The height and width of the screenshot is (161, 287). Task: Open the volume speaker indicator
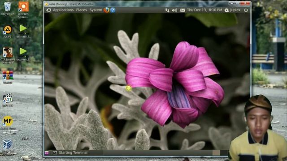[174, 10]
